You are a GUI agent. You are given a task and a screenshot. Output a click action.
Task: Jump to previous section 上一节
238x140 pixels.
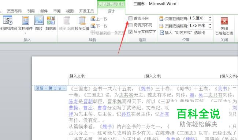(x=99, y=19)
